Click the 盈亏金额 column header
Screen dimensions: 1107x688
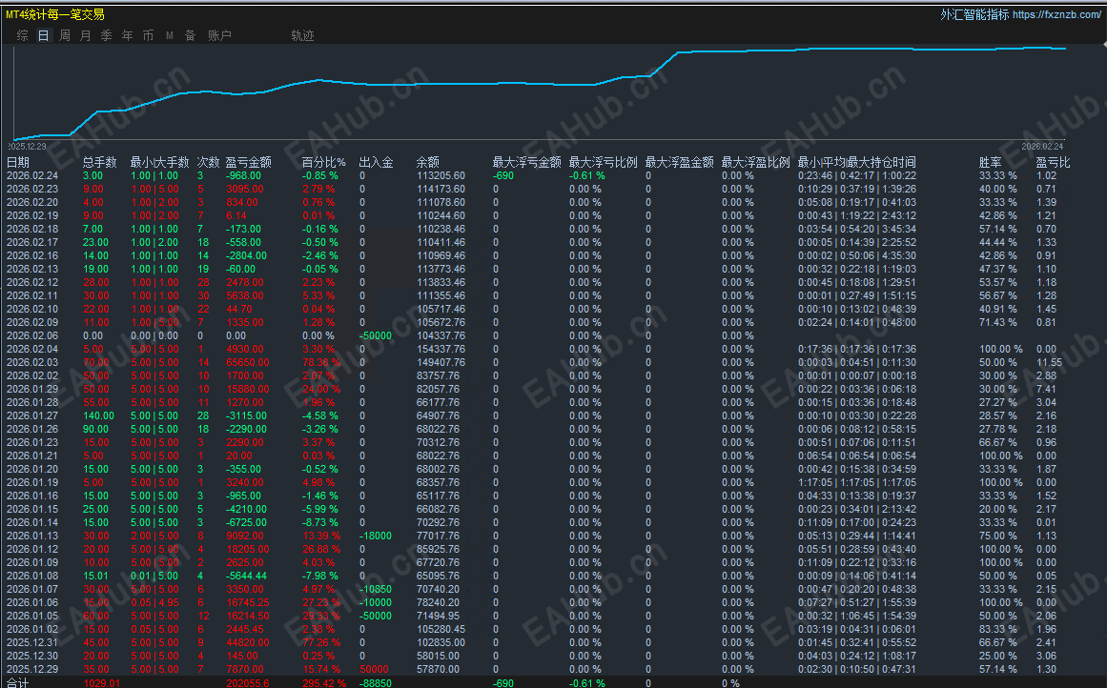249,162
